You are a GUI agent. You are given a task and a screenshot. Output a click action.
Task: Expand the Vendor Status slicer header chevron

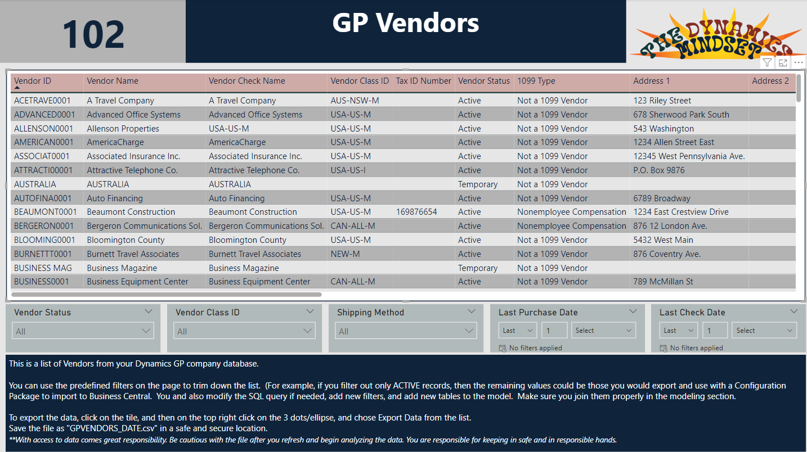(149, 311)
